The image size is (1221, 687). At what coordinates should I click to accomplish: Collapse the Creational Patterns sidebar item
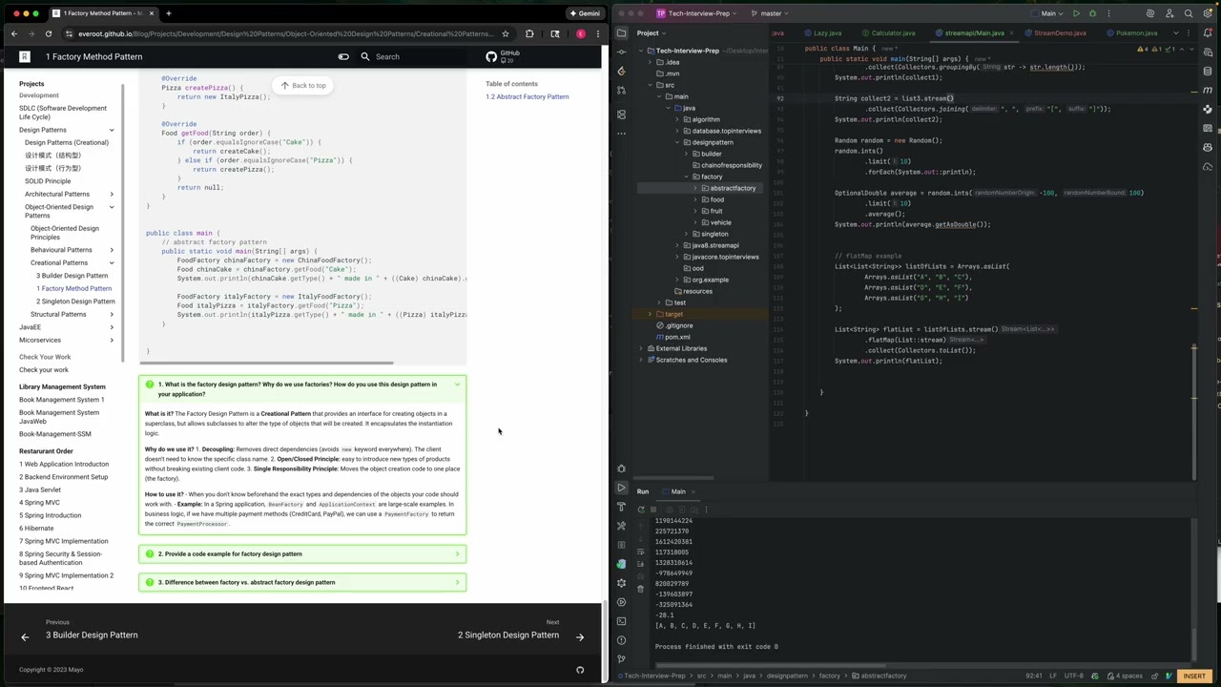coord(112,262)
